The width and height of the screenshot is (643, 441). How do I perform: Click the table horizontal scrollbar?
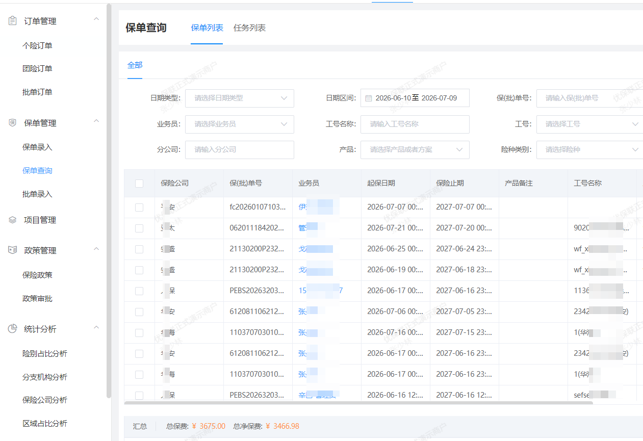point(358,403)
